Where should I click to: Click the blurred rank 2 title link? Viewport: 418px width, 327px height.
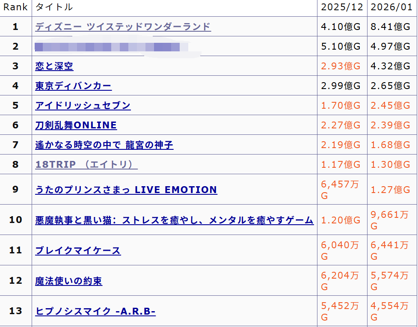tap(111, 47)
